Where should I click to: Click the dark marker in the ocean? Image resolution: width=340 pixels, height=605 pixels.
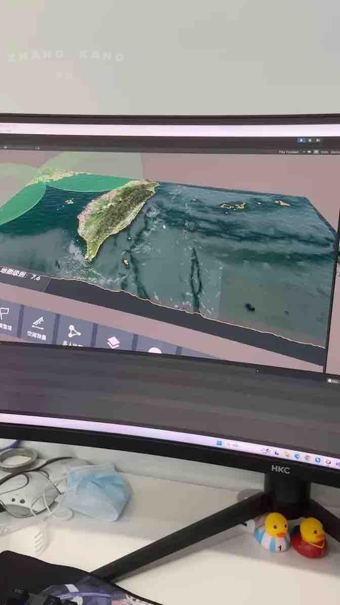point(250,307)
